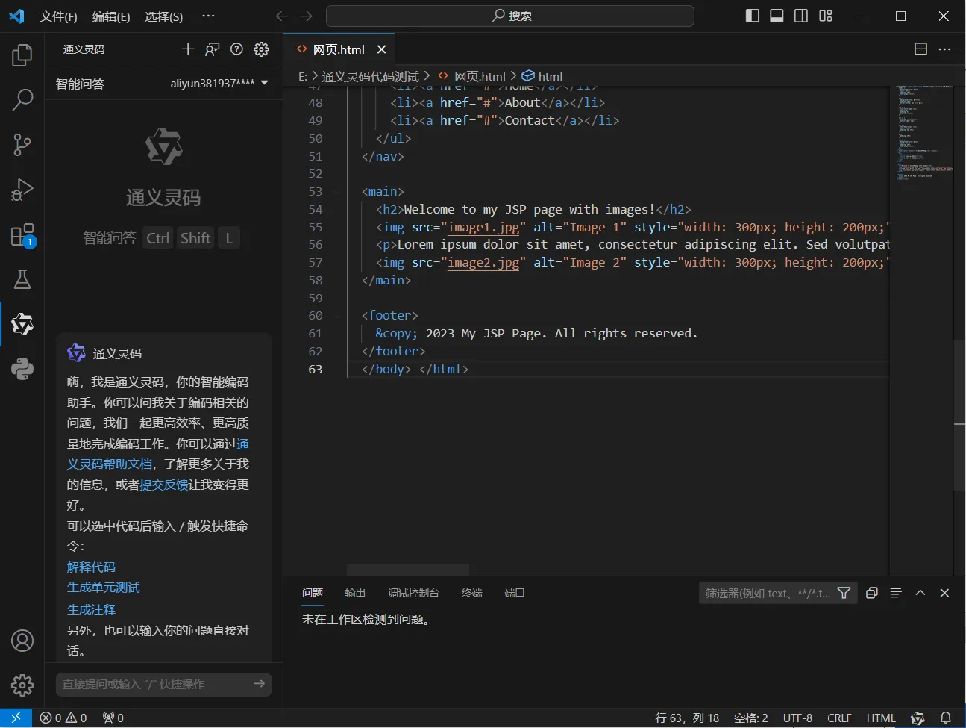Open editor more actions ellipsis
Viewport: 966px width, 728px height.
(944, 49)
